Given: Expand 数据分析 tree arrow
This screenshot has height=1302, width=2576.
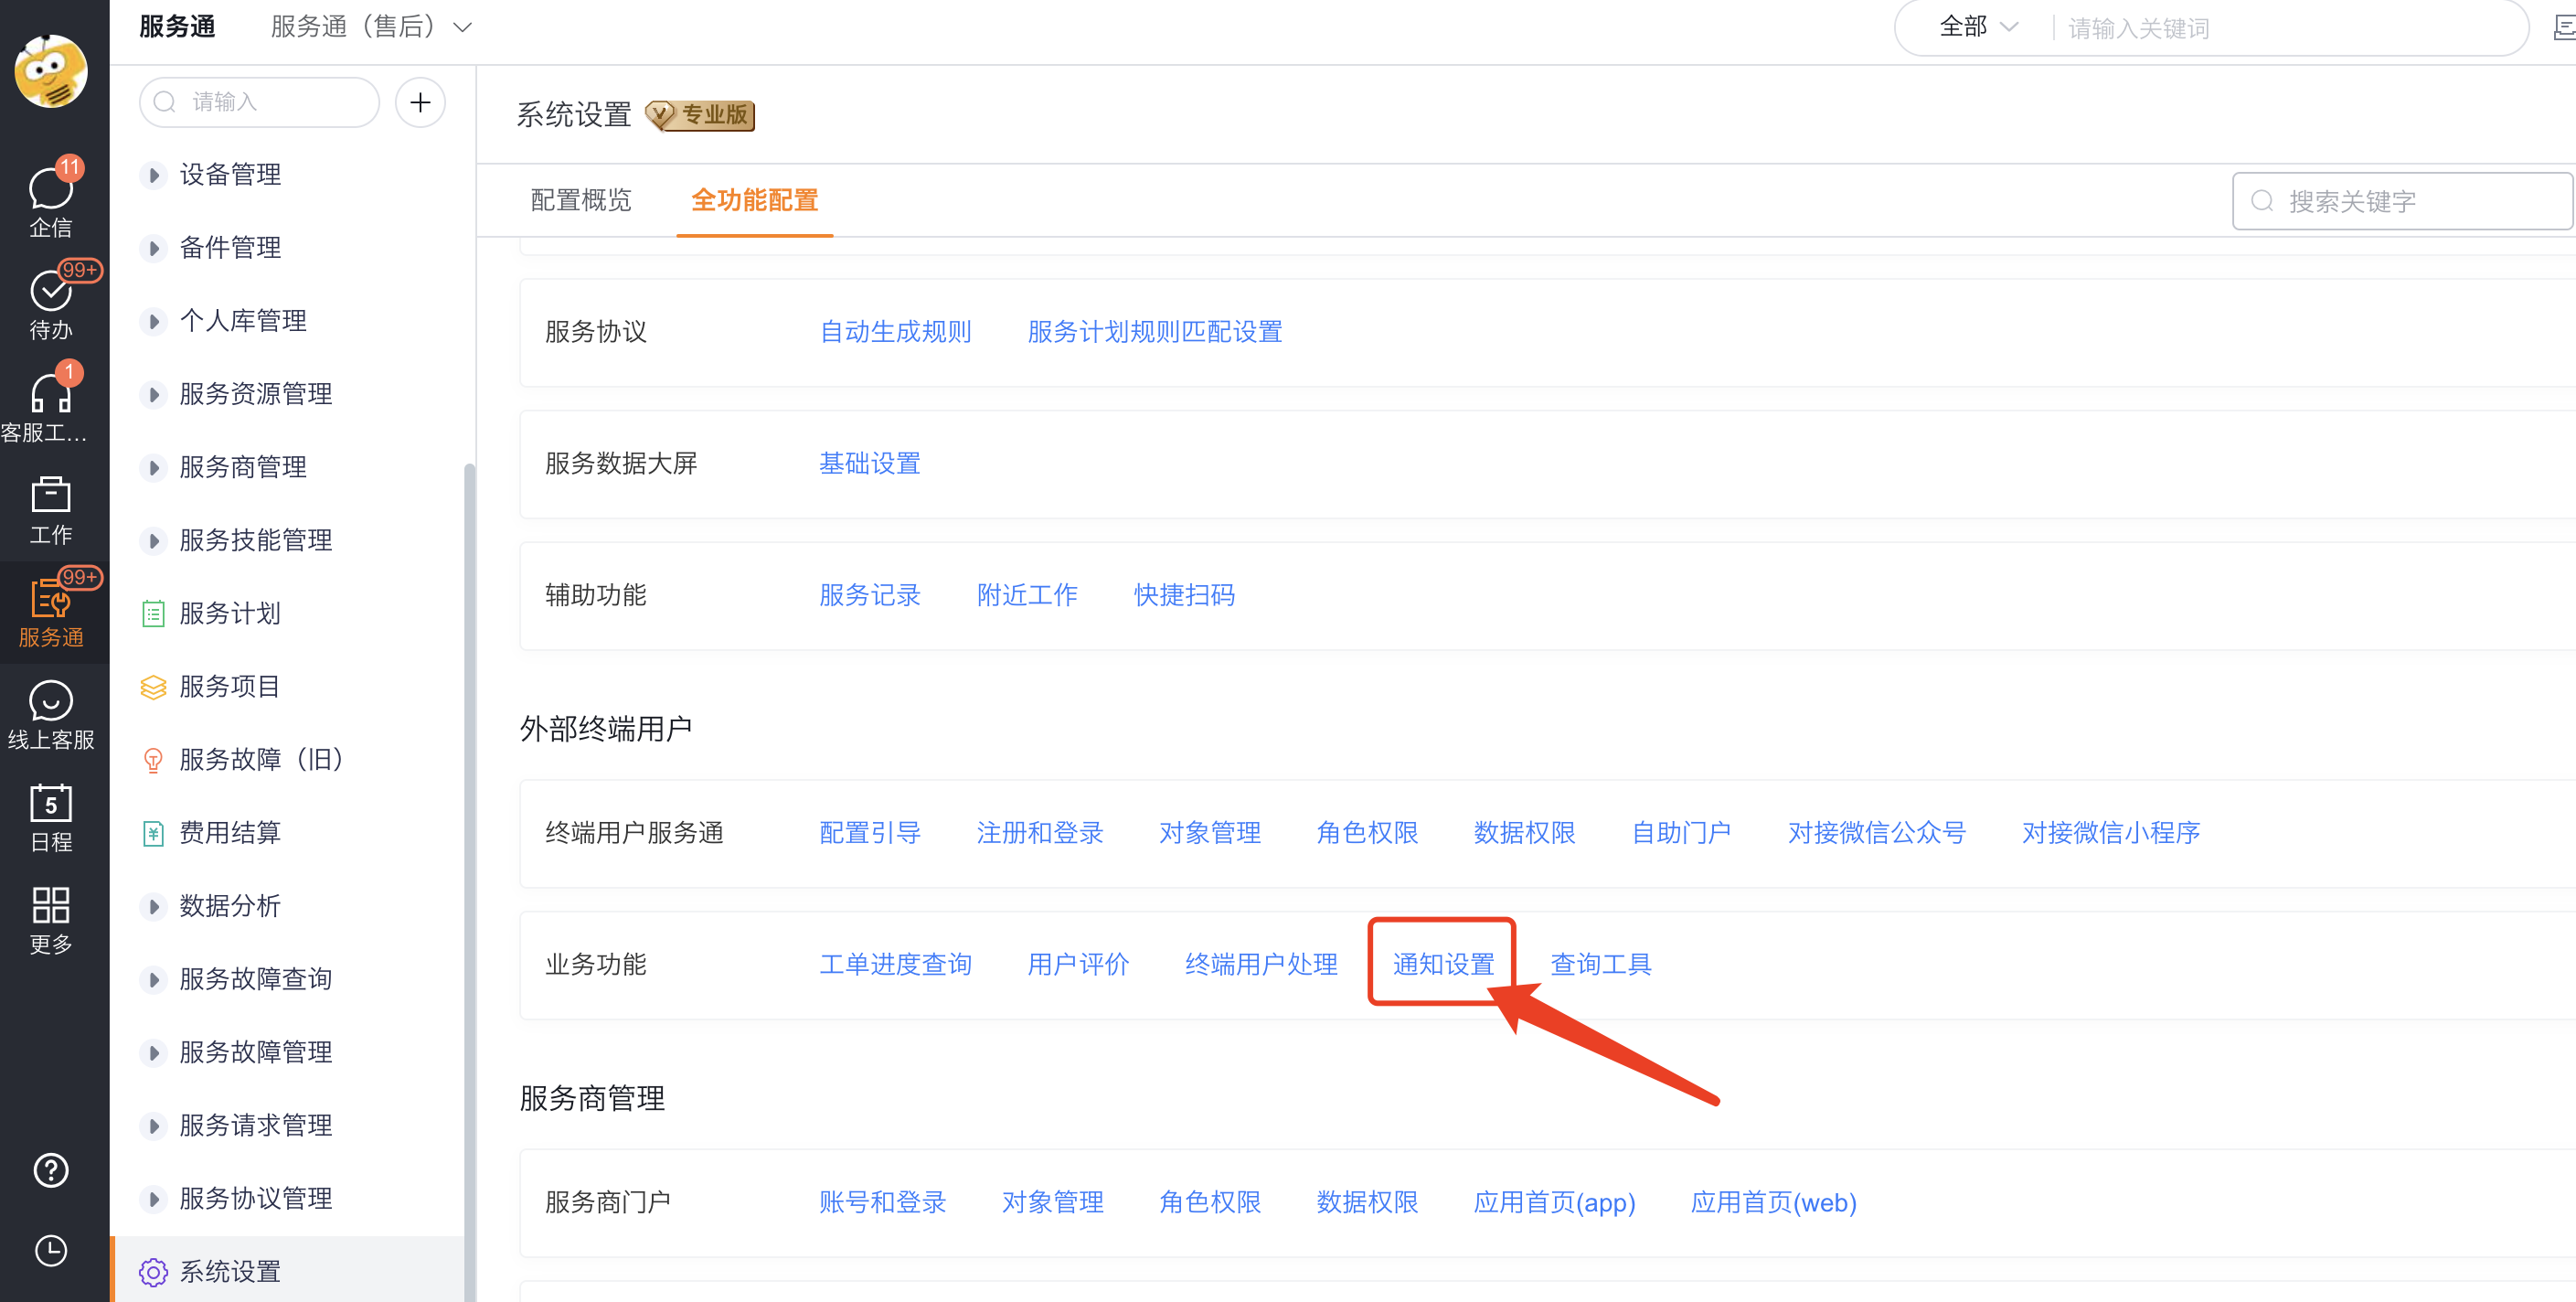Looking at the screenshot, I should click(153, 906).
